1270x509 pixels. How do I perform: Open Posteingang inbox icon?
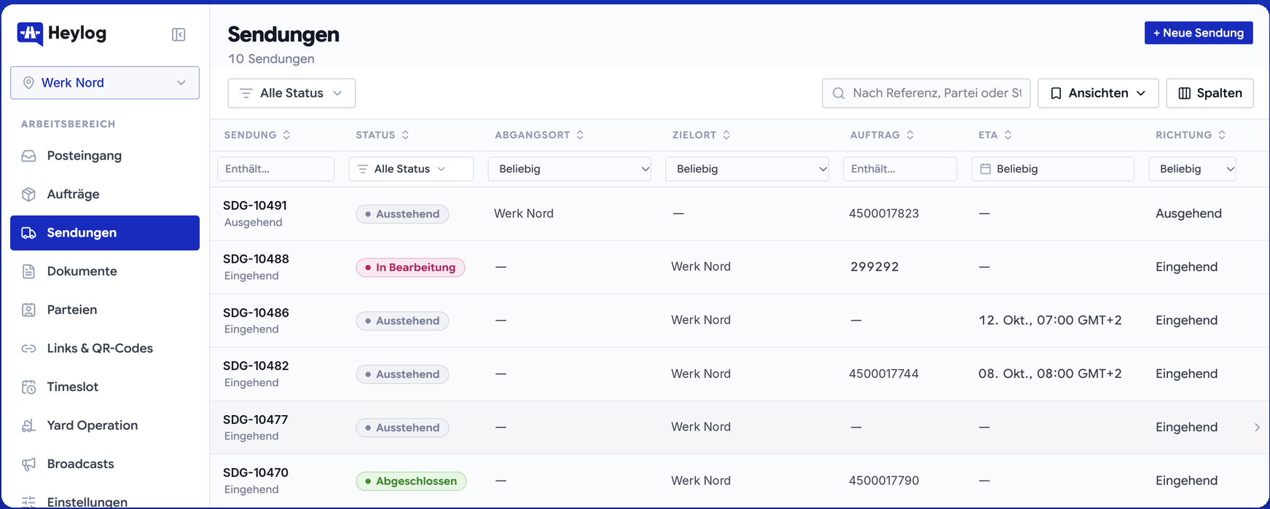tap(28, 156)
